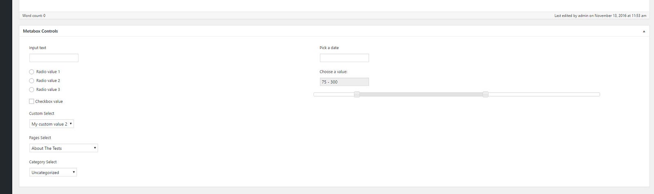Click the Last edited by admin text
The image size is (654, 194).
click(x=600, y=16)
